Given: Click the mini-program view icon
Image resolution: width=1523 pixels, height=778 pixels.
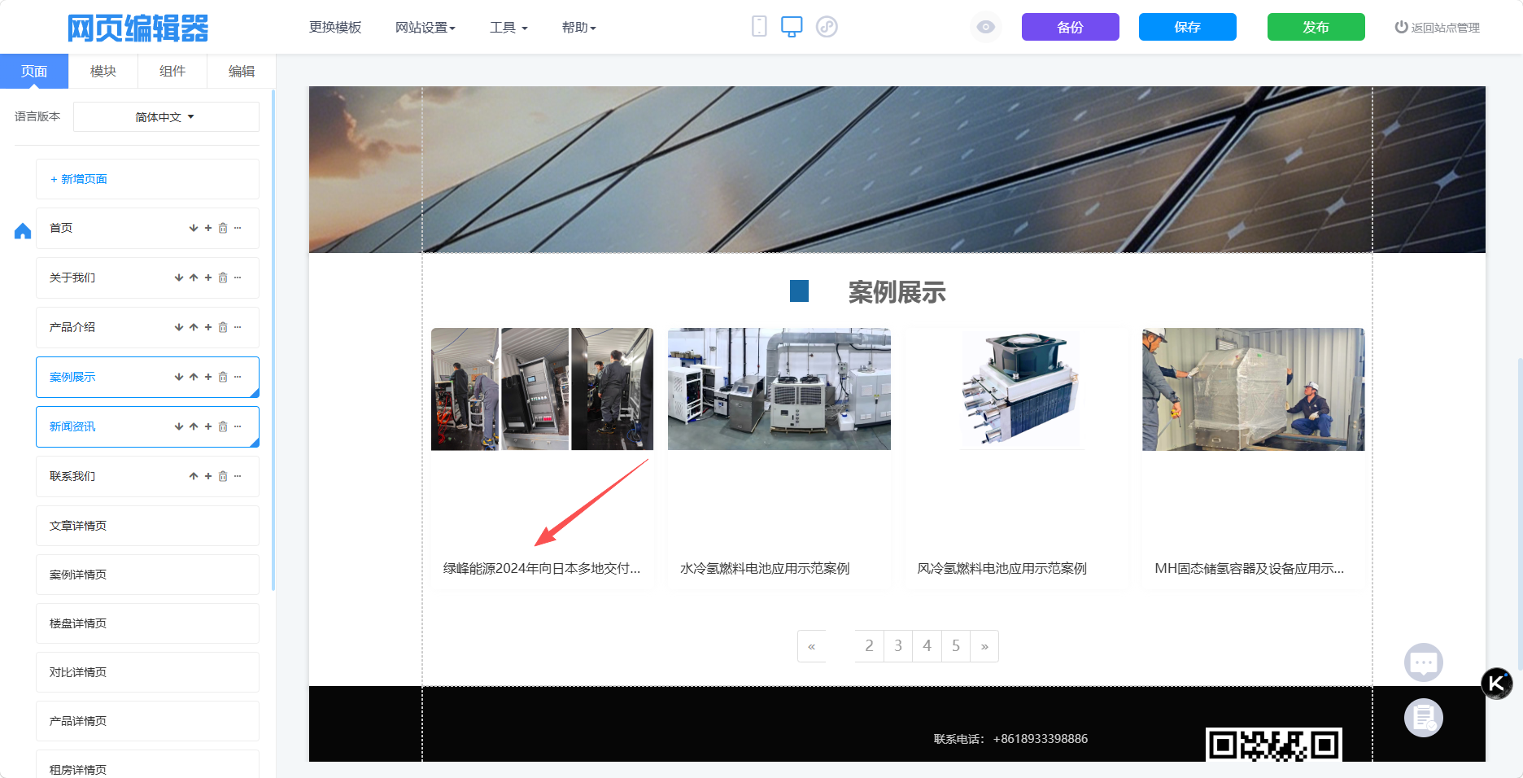Looking at the screenshot, I should click(x=827, y=27).
